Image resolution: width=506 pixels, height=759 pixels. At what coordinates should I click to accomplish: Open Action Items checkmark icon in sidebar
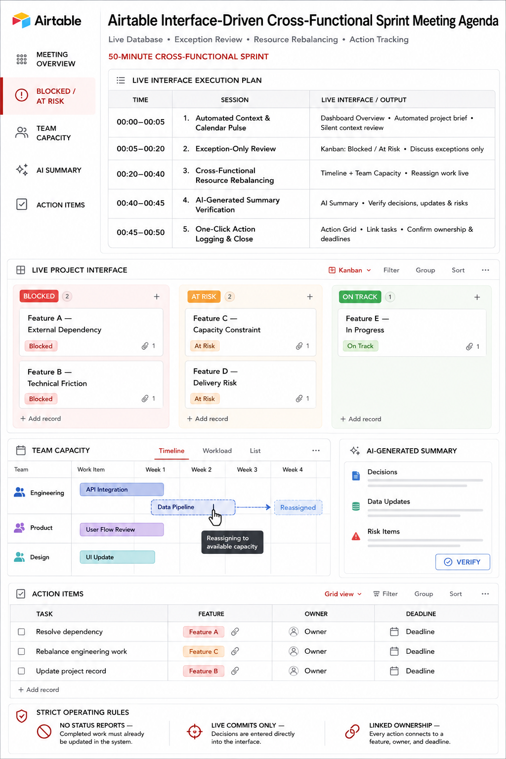click(22, 204)
